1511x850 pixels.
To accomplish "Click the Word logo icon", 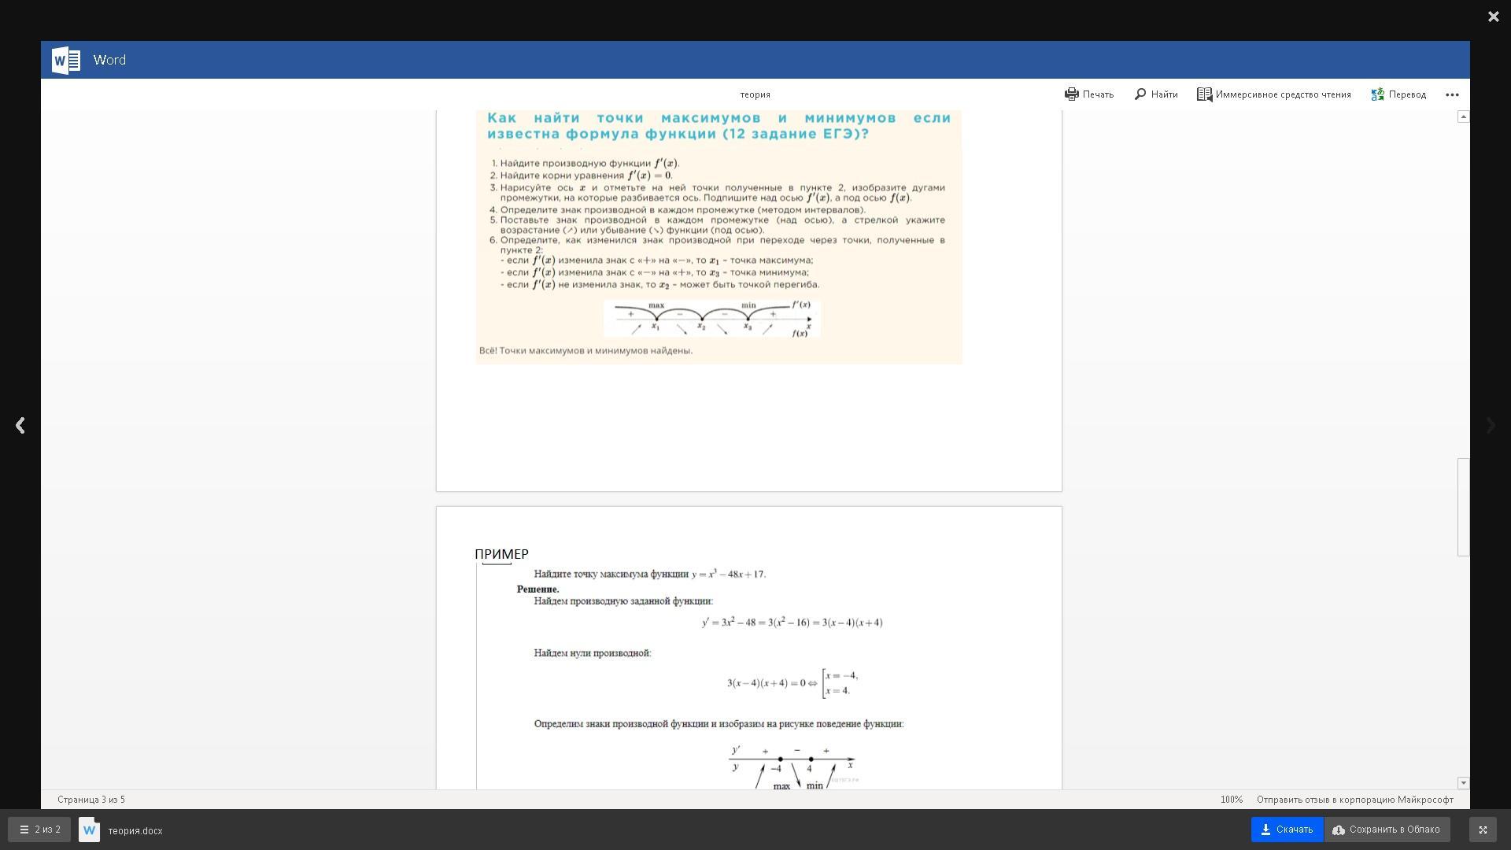I will click(x=66, y=61).
